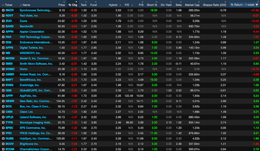This screenshot has width=260, height=151.
Task: Open Benefitfocus, Inc. link
Action: click(x=30, y=80)
